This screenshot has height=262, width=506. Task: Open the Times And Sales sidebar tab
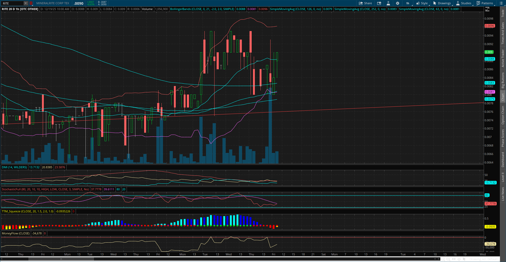pos(502,33)
